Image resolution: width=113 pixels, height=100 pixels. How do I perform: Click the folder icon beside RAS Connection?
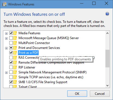click(x=15, y=58)
